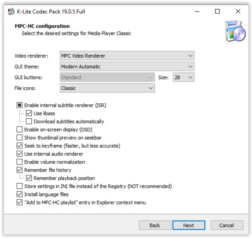252x238 pixels.
Task: Click the Next button
Action: pyautogui.click(x=189, y=225)
